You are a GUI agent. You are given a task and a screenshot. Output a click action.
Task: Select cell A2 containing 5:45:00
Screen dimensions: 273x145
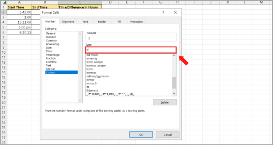[x=19, y=12]
